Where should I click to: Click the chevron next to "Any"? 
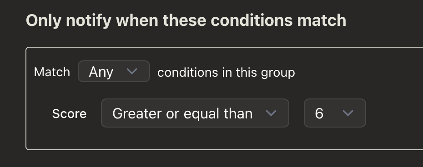(132, 71)
